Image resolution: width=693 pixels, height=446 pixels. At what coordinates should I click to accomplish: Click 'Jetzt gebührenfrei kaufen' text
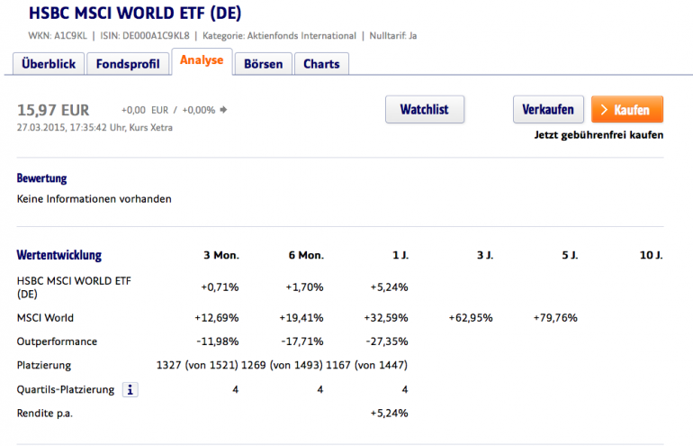click(598, 135)
